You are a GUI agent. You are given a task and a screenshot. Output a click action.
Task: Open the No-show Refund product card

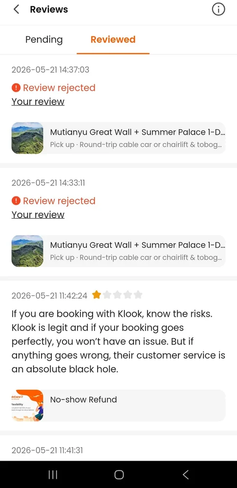point(118,406)
